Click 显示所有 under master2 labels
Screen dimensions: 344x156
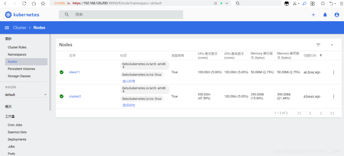pyautogui.click(x=129, y=105)
